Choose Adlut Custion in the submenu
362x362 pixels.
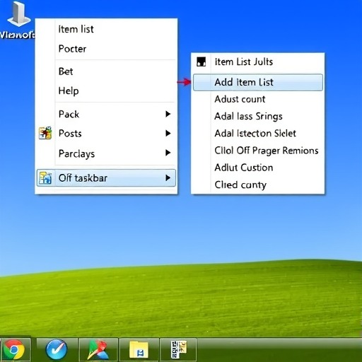258,168
